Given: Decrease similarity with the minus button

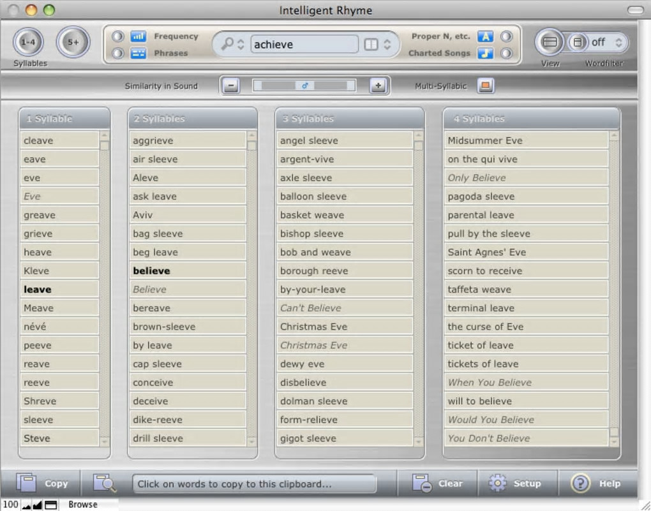Looking at the screenshot, I should click(231, 86).
